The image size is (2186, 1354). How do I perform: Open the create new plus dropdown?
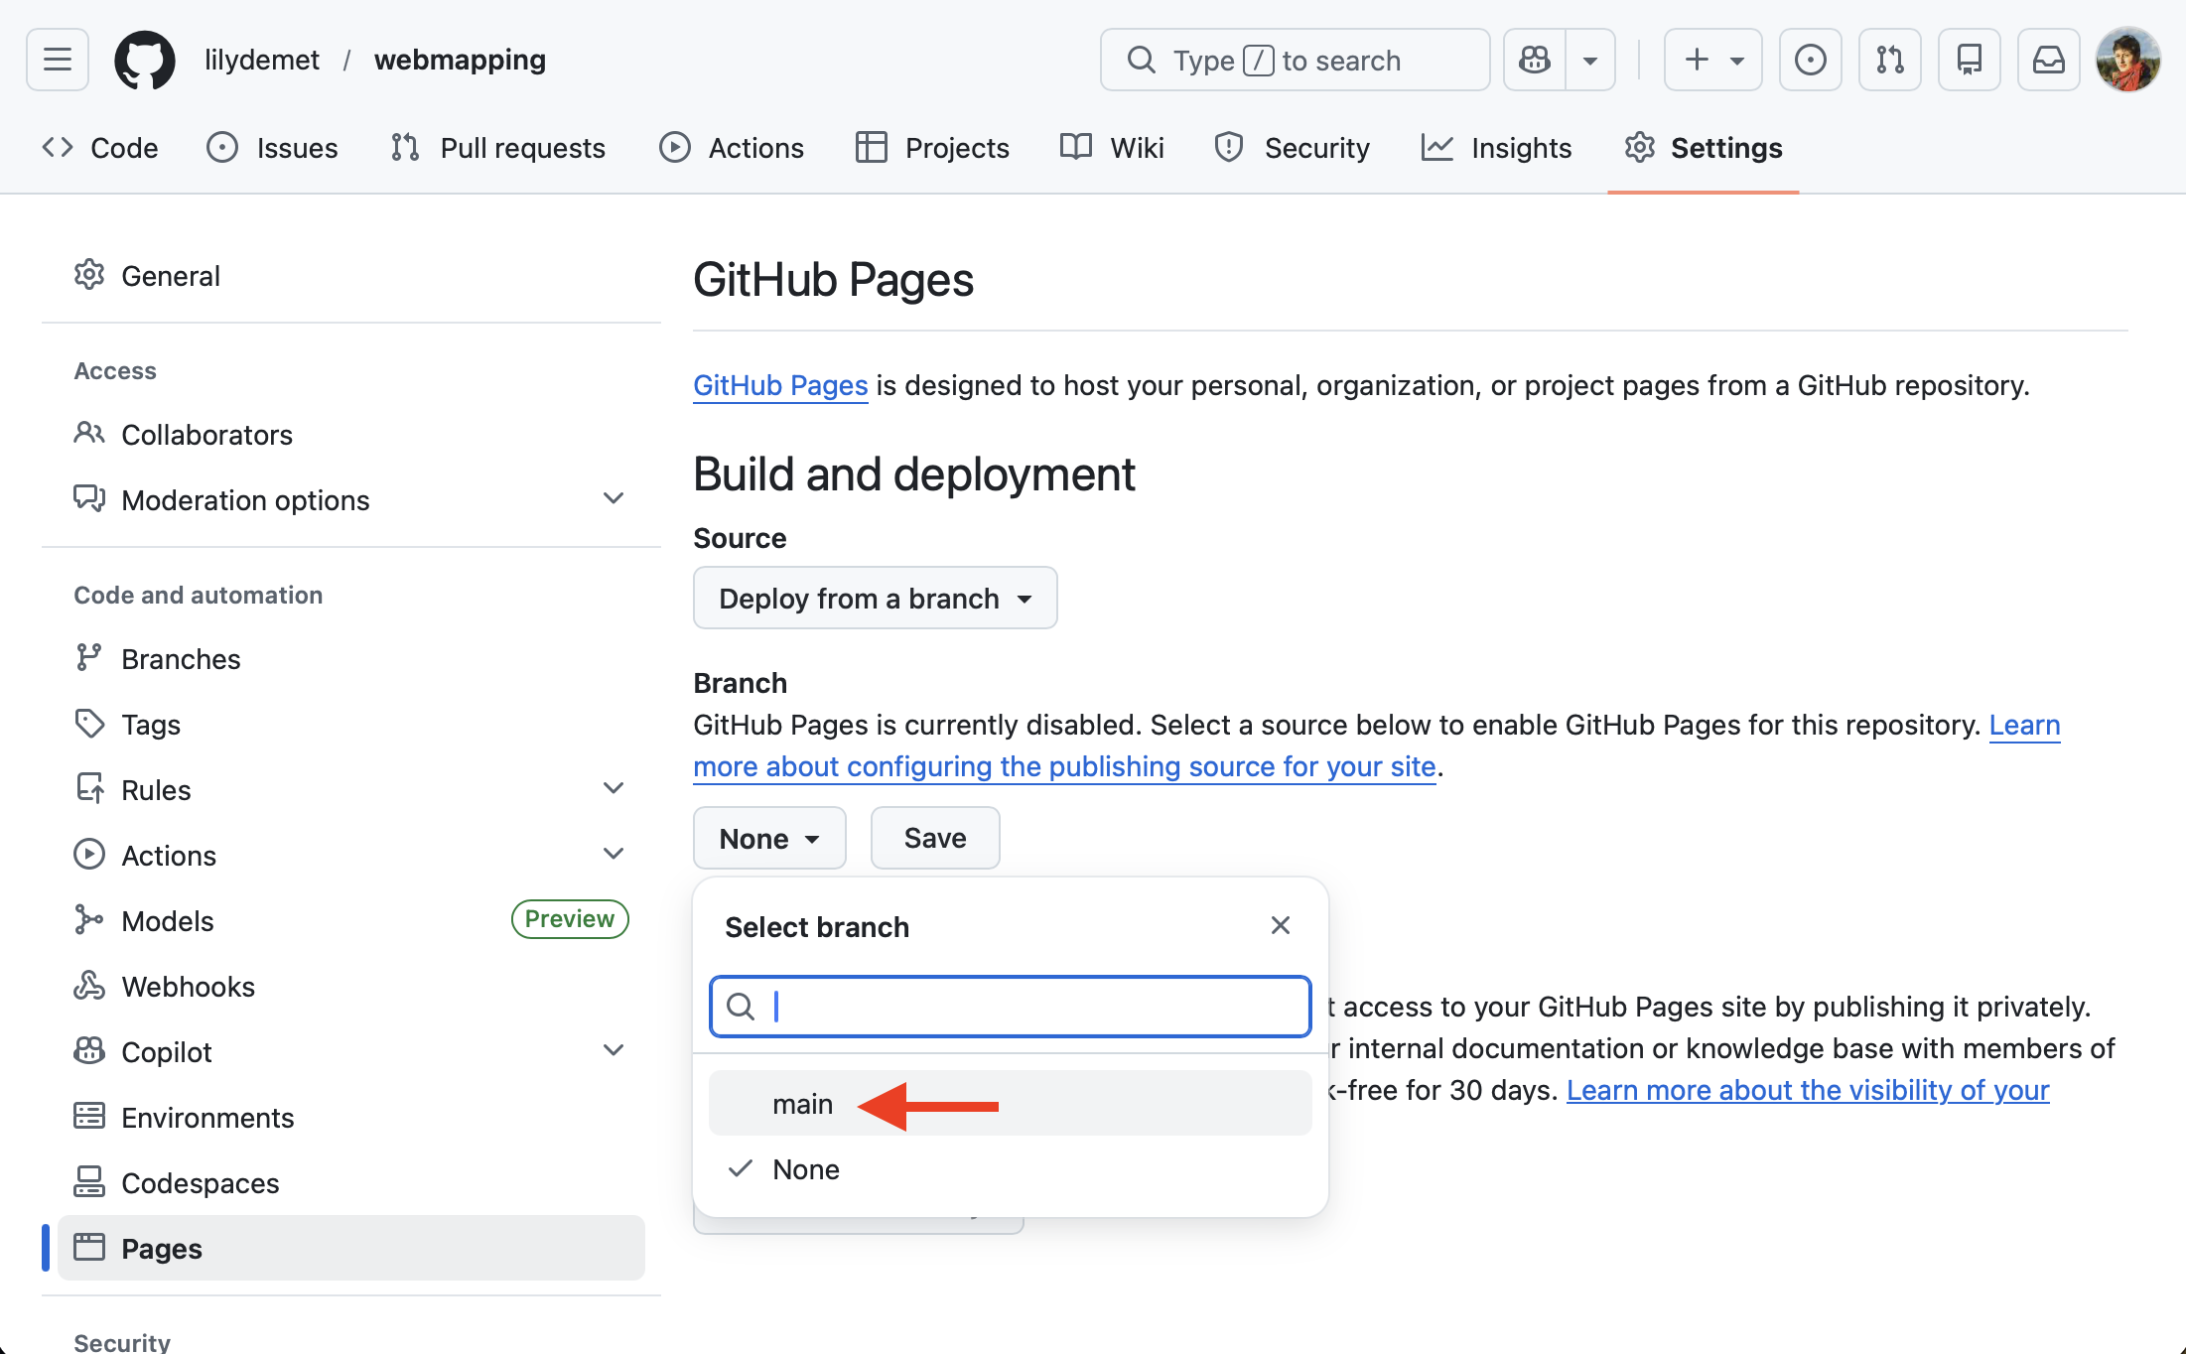(x=1712, y=60)
